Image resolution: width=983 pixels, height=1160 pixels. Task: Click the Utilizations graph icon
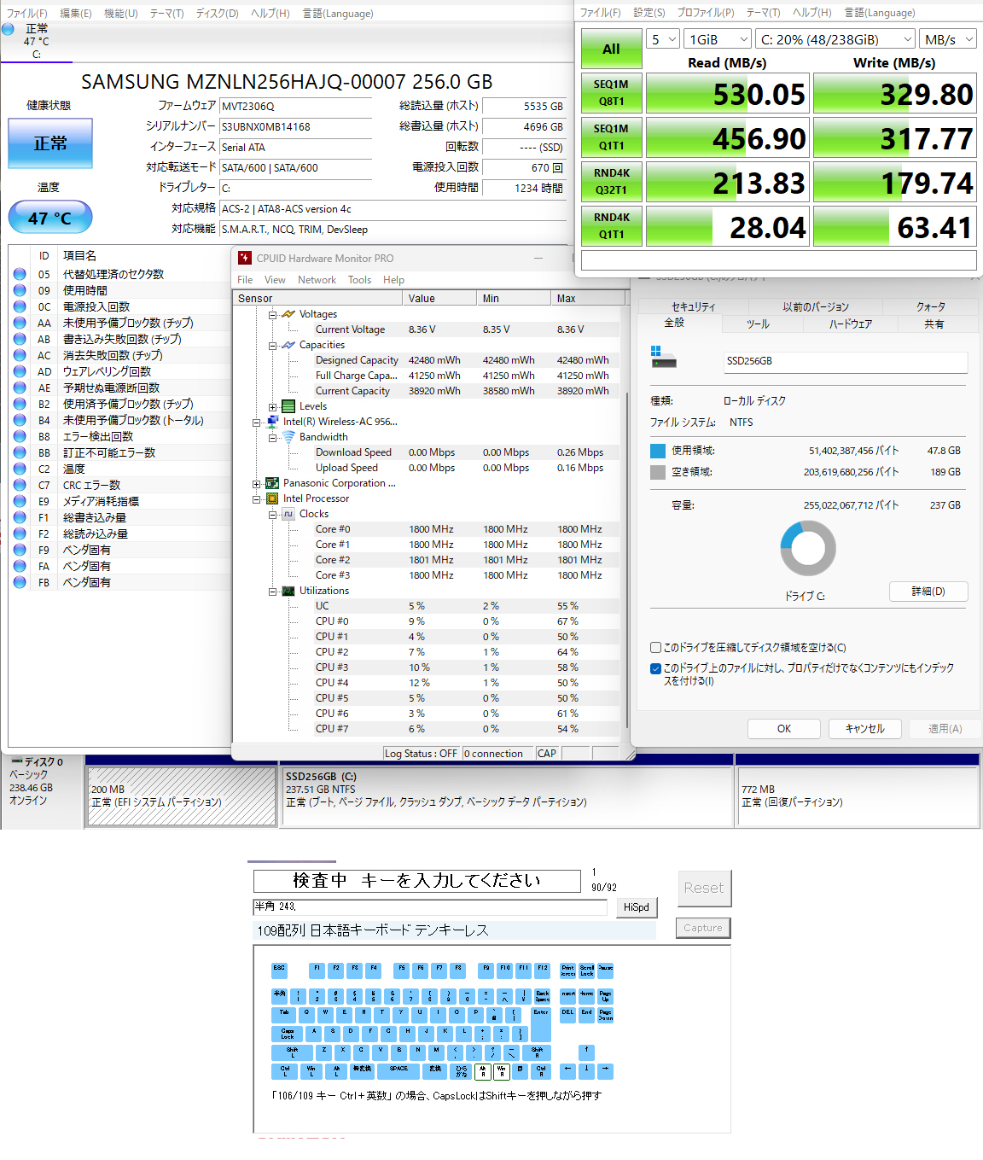(288, 591)
